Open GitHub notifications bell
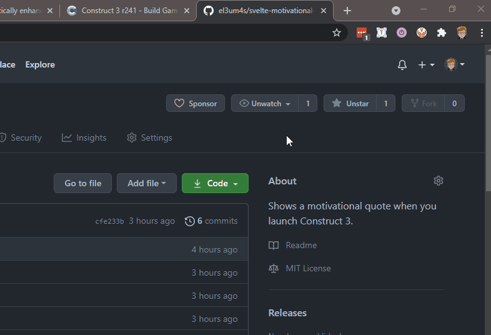491x335 pixels. (402, 65)
